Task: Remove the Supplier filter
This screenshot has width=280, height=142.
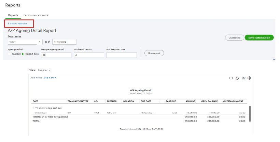Action: click(x=50, y=70)
